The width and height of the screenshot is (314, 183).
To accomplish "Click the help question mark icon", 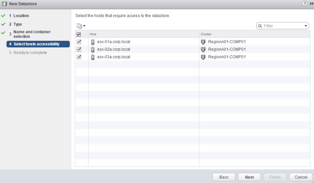I will click(x=305, y=4).
